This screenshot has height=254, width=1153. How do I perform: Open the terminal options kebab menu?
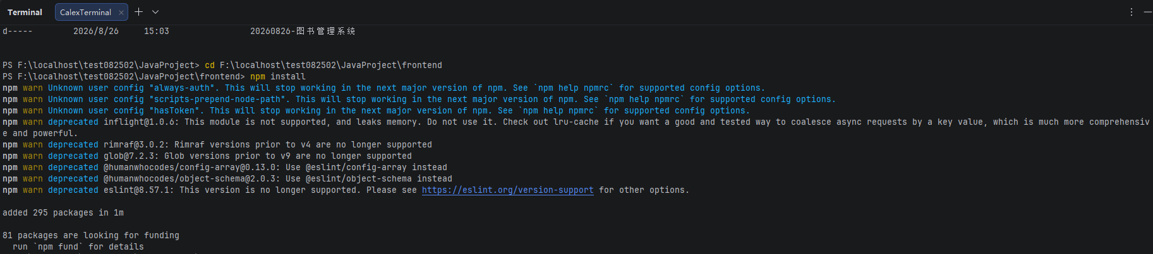pyautogui.click(x=1131, y=12)
